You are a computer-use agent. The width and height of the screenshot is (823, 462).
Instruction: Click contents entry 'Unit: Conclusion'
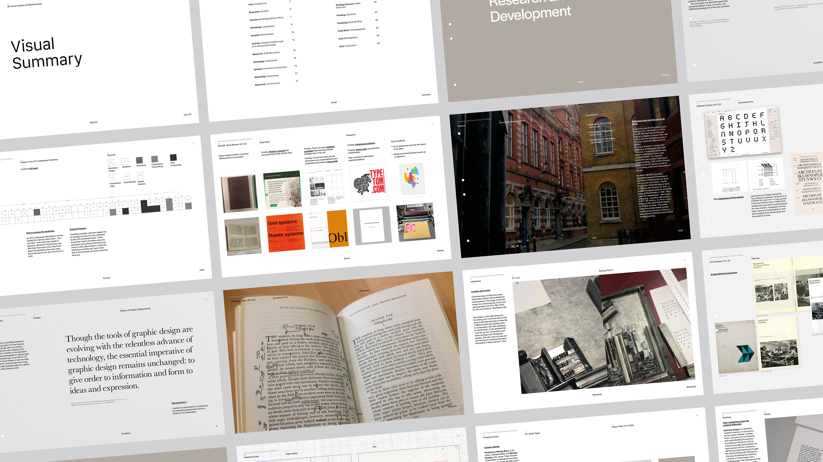point(348,46)
